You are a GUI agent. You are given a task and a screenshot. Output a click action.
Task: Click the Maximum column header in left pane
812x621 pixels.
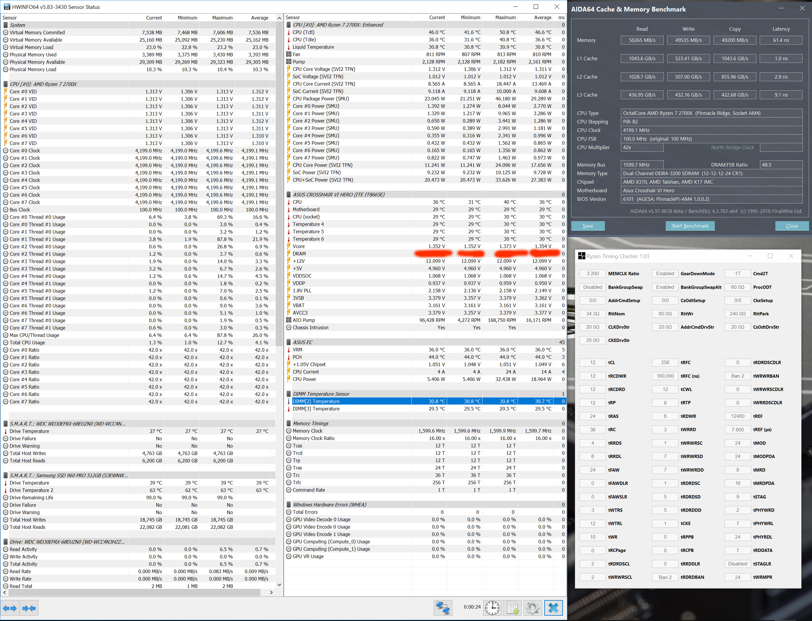[222, 18]
